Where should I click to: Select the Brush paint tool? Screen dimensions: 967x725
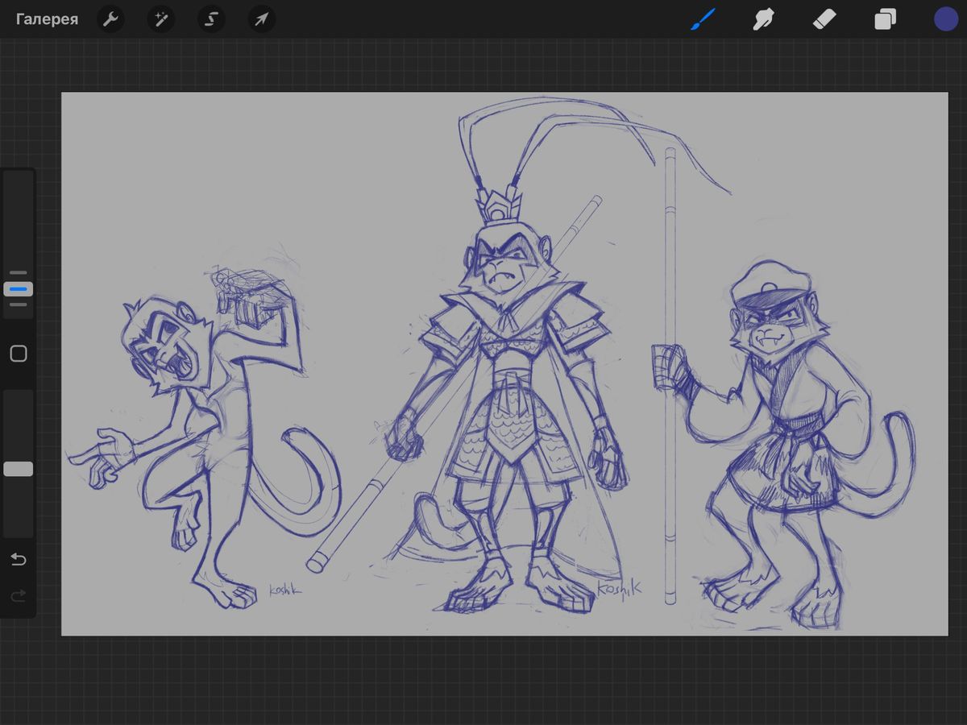(x=703, y=19)
